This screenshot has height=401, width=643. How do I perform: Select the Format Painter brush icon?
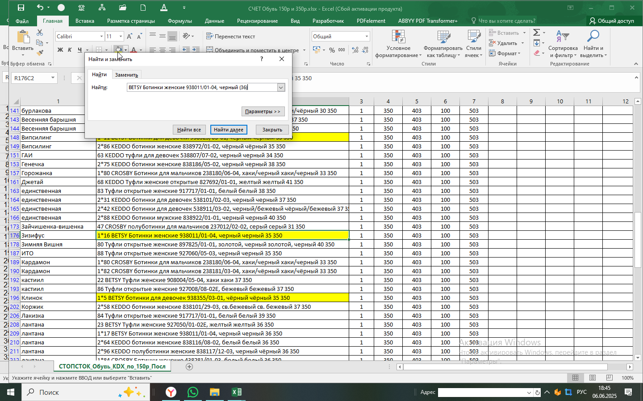pos(40,53)
